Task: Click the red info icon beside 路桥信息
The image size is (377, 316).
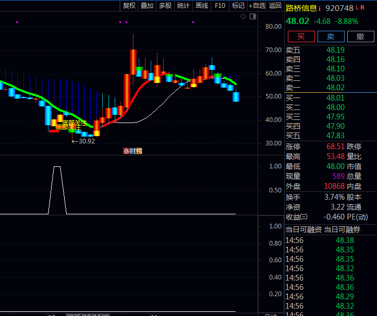Action: pos(320,8)
